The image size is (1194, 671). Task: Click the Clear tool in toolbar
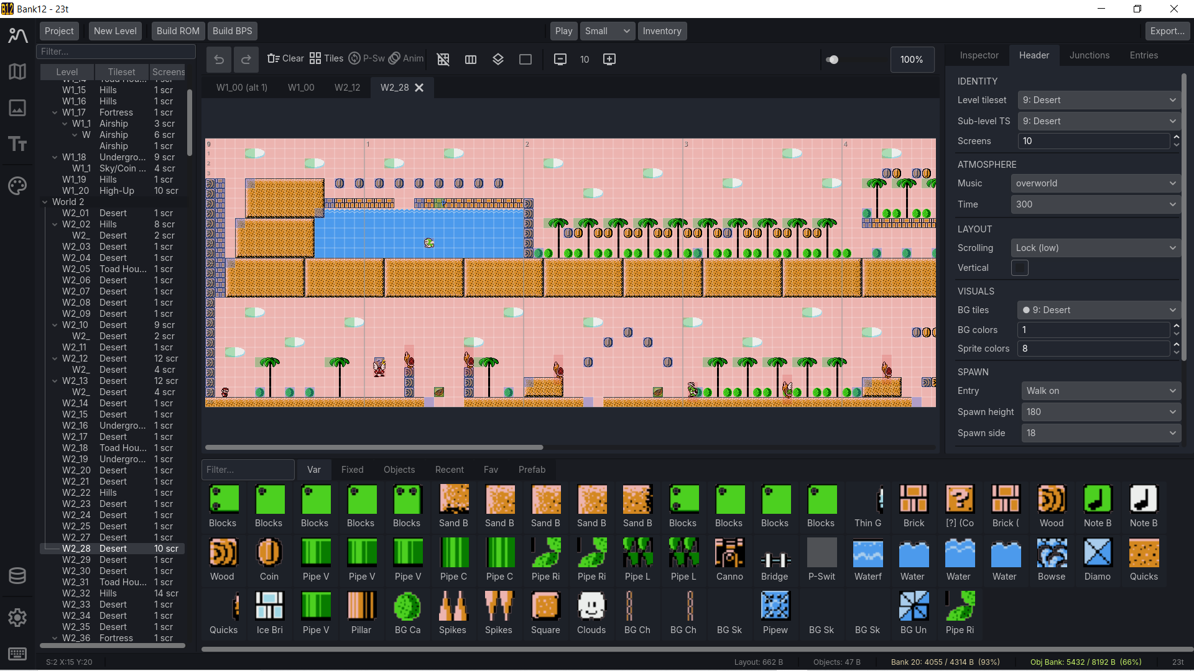tap(285, 58)
